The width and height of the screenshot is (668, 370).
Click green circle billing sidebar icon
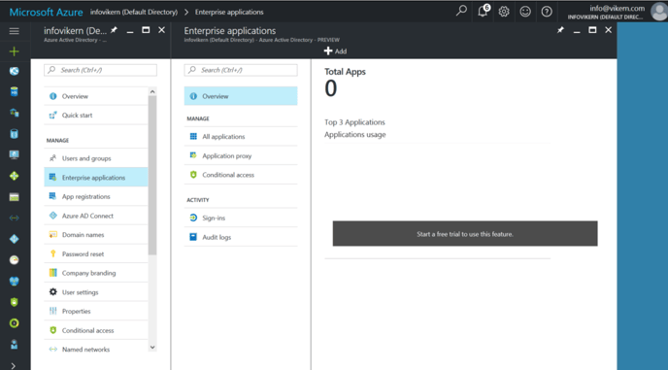(x=14, y=323)
